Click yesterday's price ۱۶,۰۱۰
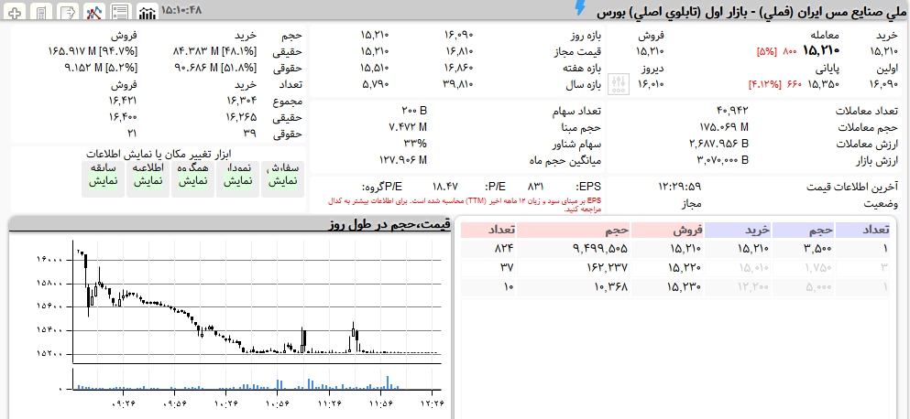This screenshot has height=419, width=910. pyautogui.click(x=650, y=84)
